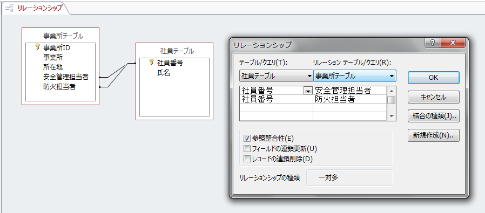Open 結合の種類(J).. settings
The image size is (485, 213).
point(434,116)
